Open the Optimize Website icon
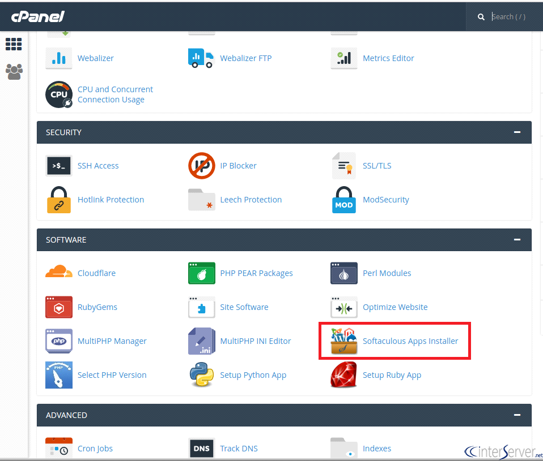The width and height of the screenshot is (543, 461). point(344,307)
